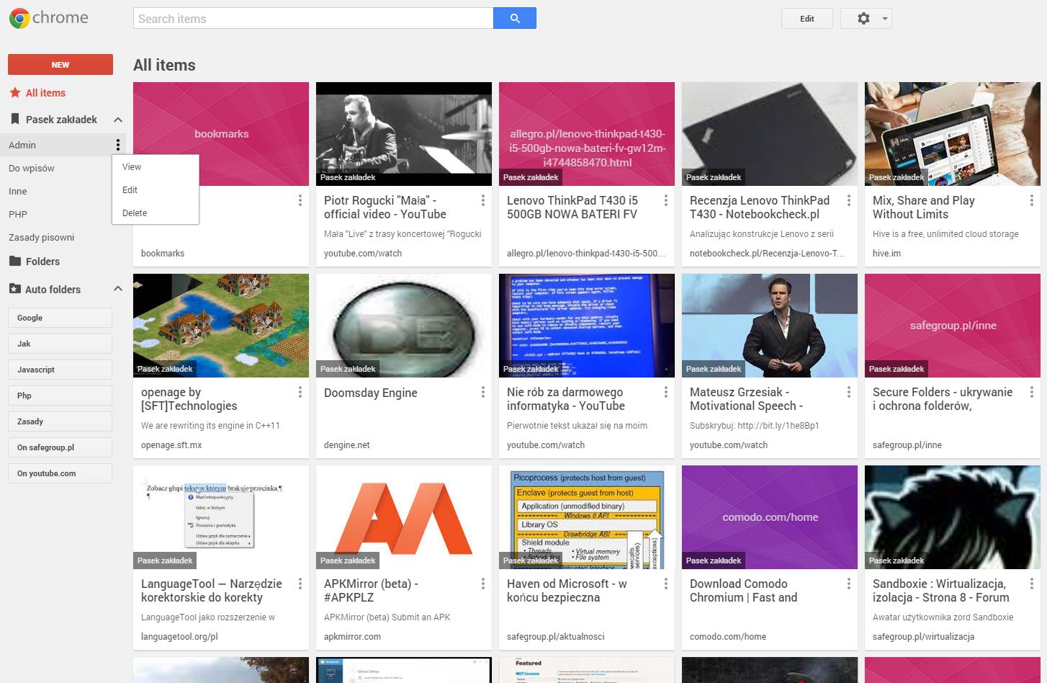Click the folder icon beside Folders
Screen dimensions: 1047x683
tap(14, 262)
